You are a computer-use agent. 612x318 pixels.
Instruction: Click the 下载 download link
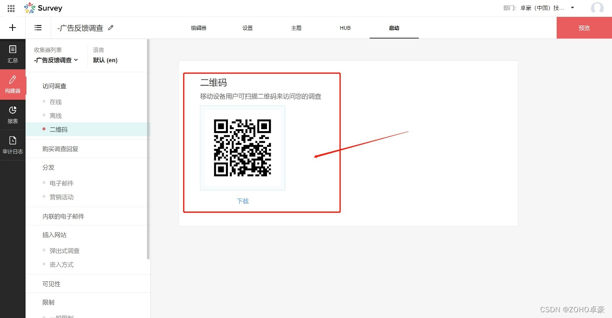(x=243, y=201)
